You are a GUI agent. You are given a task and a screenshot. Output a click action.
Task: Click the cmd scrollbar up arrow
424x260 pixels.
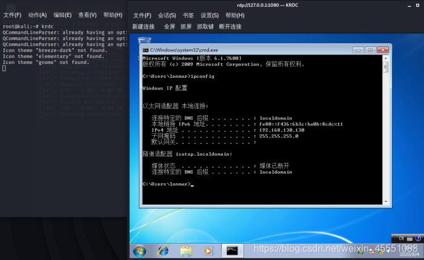click(386, 58)
